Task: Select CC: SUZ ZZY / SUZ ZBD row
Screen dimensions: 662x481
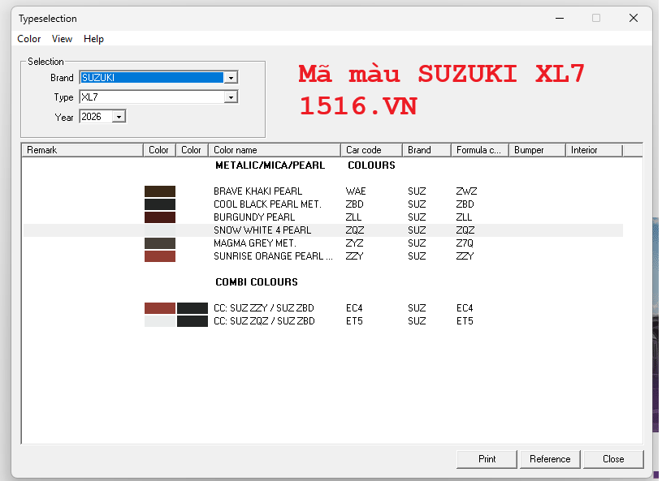Action: point(264,308)
